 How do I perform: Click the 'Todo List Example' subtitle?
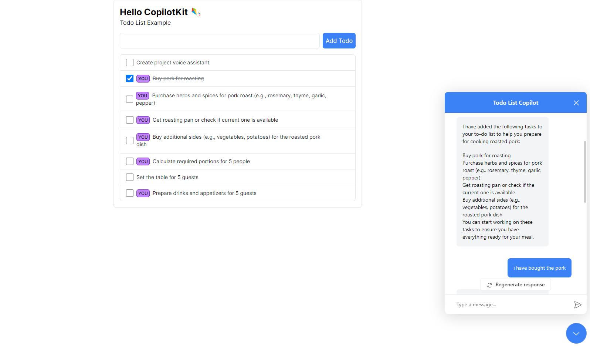pos(145,23)
